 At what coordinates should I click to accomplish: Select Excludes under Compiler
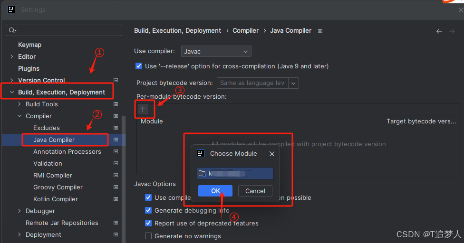tap(47, 128)
